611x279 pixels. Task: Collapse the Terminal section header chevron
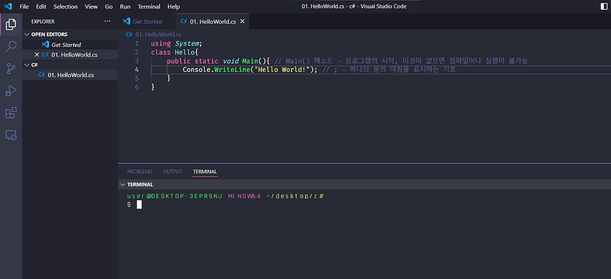pos(123,184)
